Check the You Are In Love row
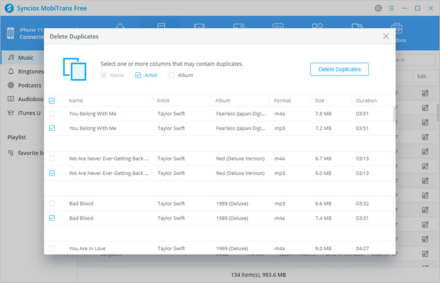Image resolution: width=440 pixels, height=283 pixels. 52,248
